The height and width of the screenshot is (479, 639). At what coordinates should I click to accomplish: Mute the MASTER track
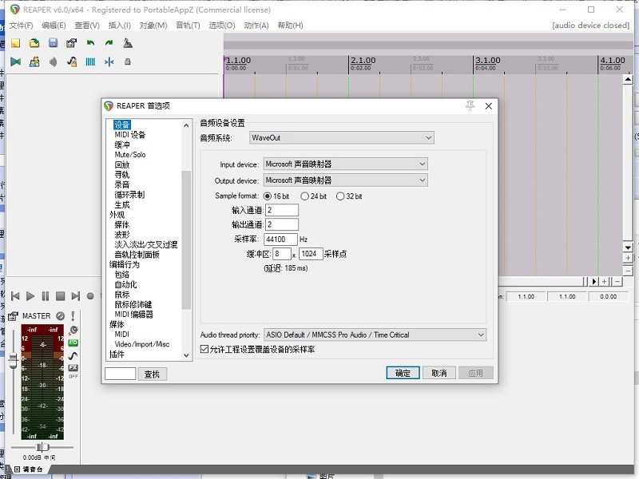[x=61, y=315]
